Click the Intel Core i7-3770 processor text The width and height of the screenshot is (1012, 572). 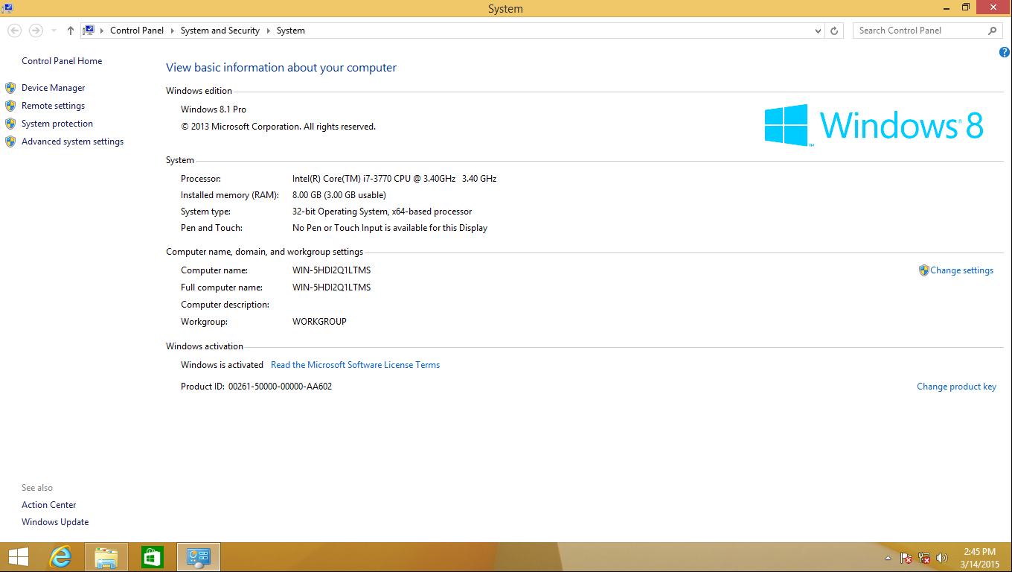[394, 179]
